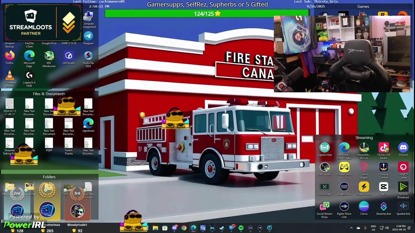Open StudioTax 2024 icon
415x233 pixels.
point(88,59)
